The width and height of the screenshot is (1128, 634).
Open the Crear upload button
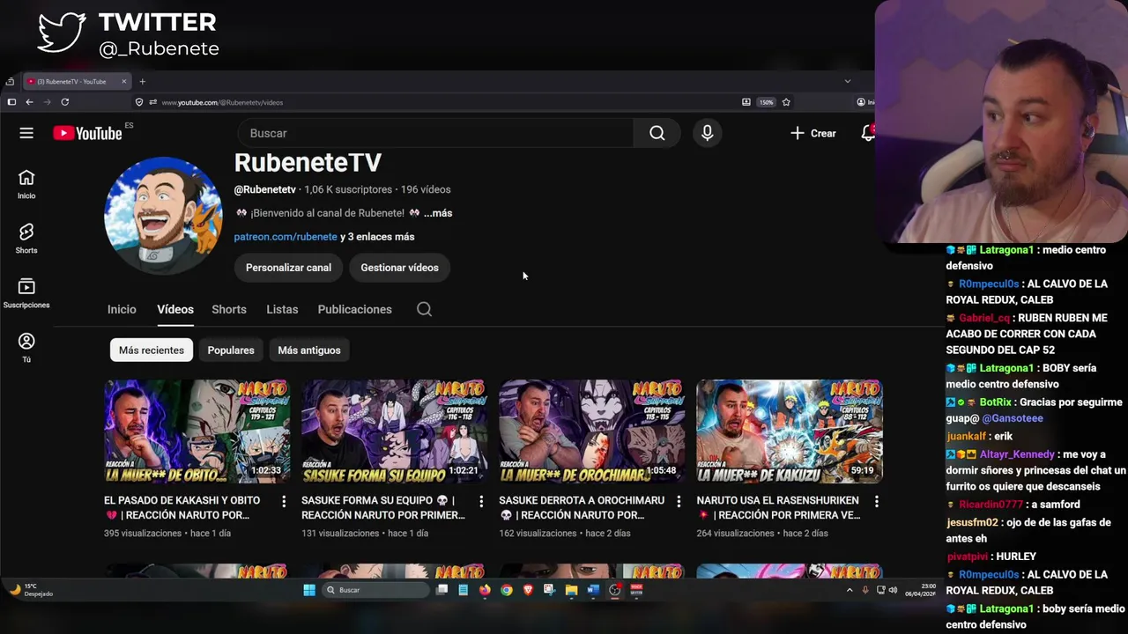click(813, 133)
